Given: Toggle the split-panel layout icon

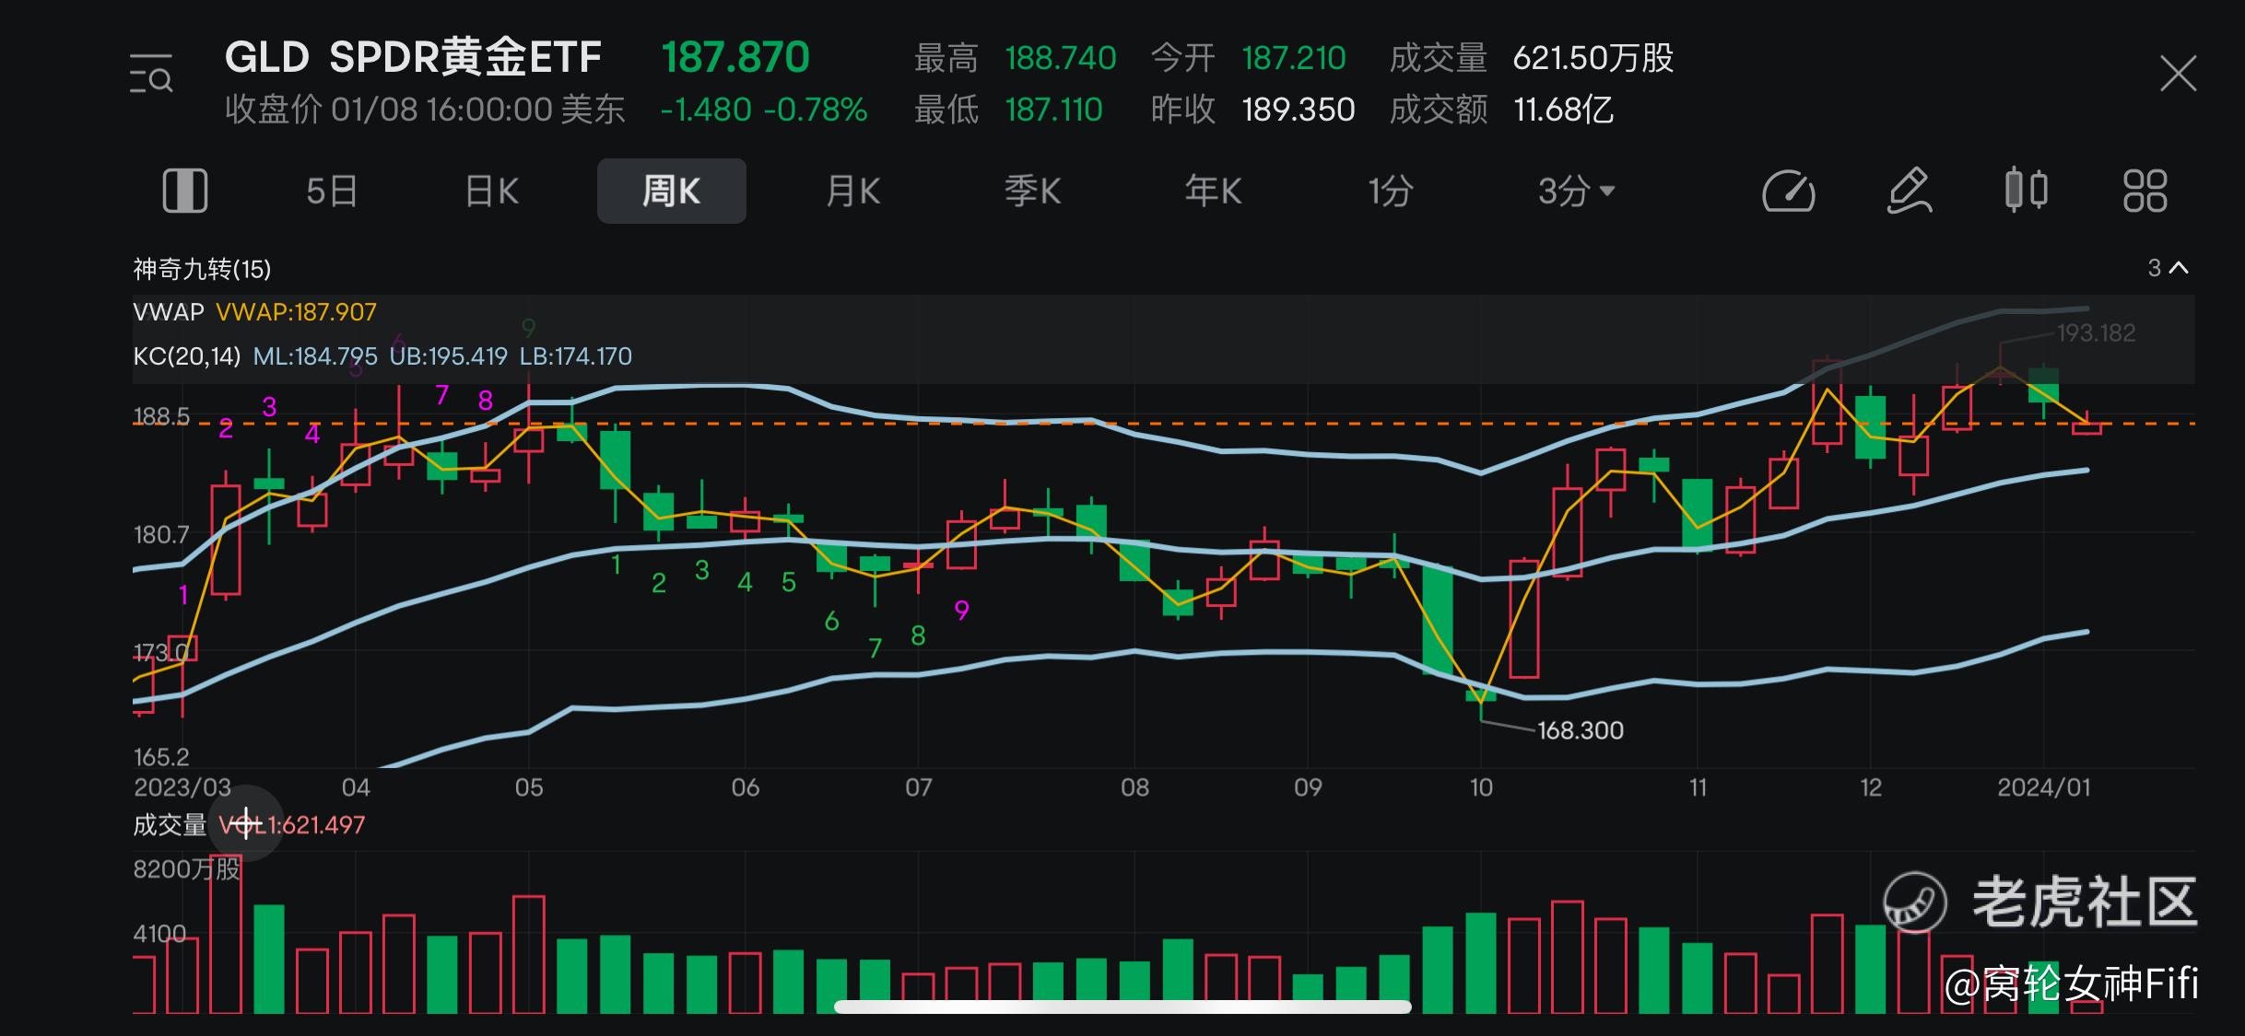Looking at the screenshot, I should click(185, 191).
